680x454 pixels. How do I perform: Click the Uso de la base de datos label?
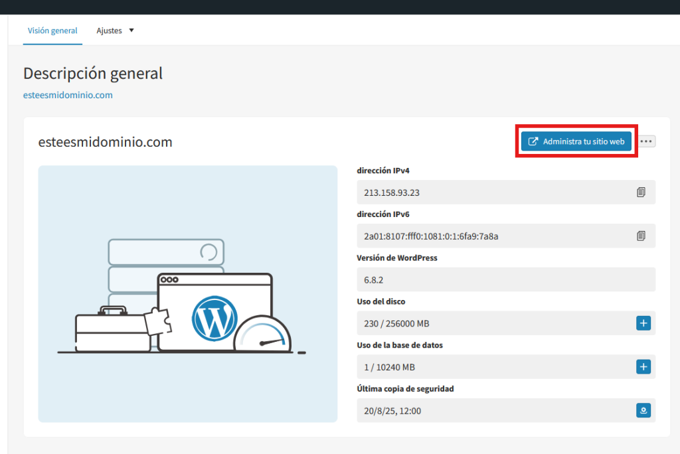(x=399, y=345)
